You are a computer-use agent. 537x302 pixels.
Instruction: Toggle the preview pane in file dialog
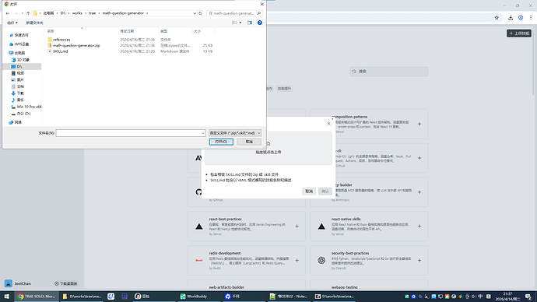tap(250, 23)
